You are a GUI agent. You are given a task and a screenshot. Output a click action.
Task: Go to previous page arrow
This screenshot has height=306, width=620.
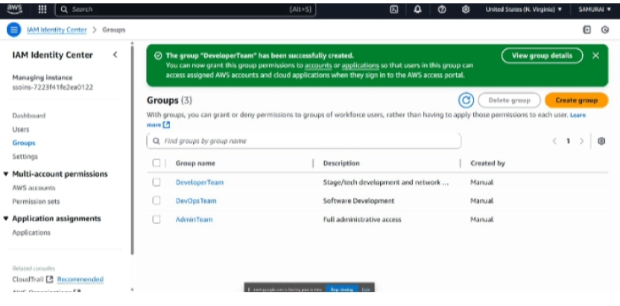click(554, 141)
